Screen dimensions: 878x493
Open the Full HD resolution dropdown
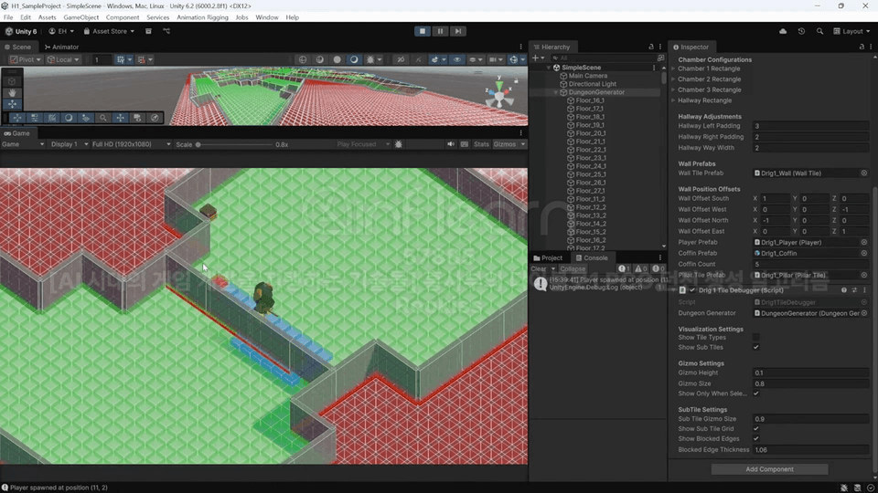click(x=131, y=144)
